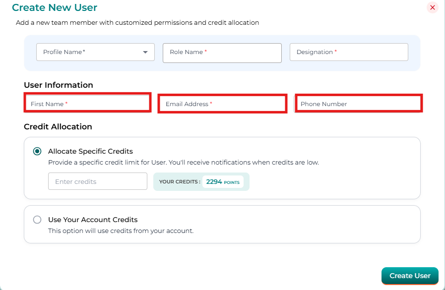445x290 pixels.
Task: Click the 2294 points credits badge
Action: [223, 182]
